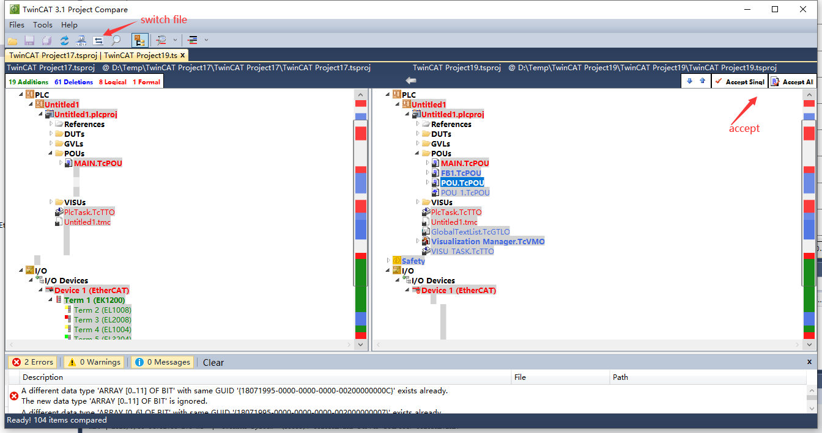Click the network compare toolbar icon
Screen dimensions: 822x433
pos(81,40)
